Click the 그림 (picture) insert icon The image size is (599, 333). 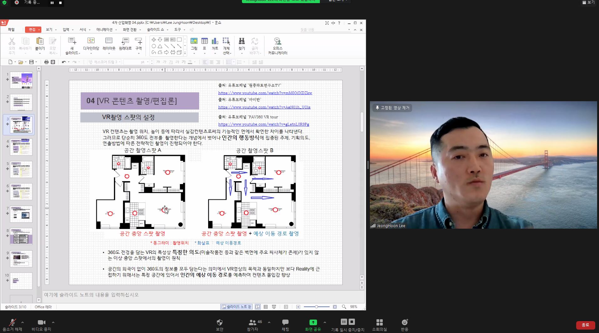[x=194, y=42]
